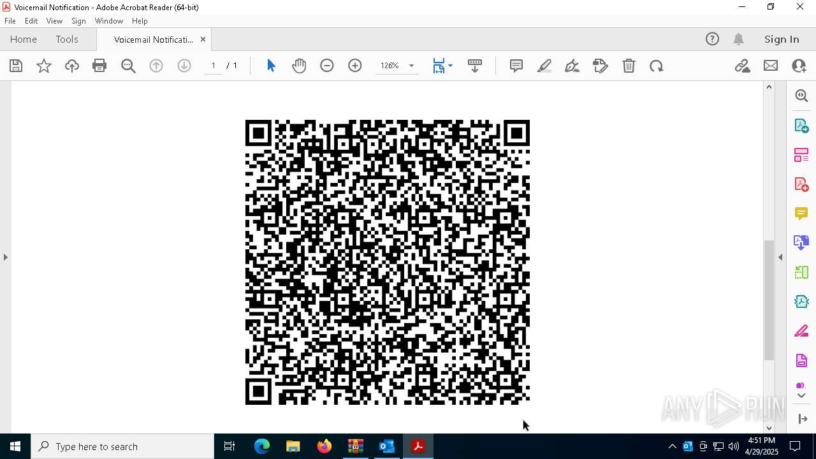Open Firefox from the taskbar

point(324,446)
